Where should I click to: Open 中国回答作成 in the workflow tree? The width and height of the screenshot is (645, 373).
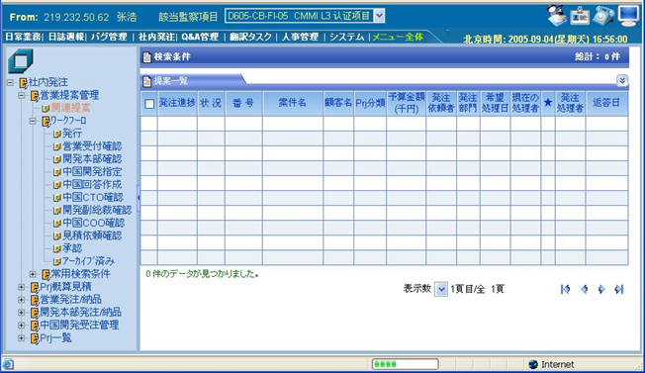[x=92, y=185]
